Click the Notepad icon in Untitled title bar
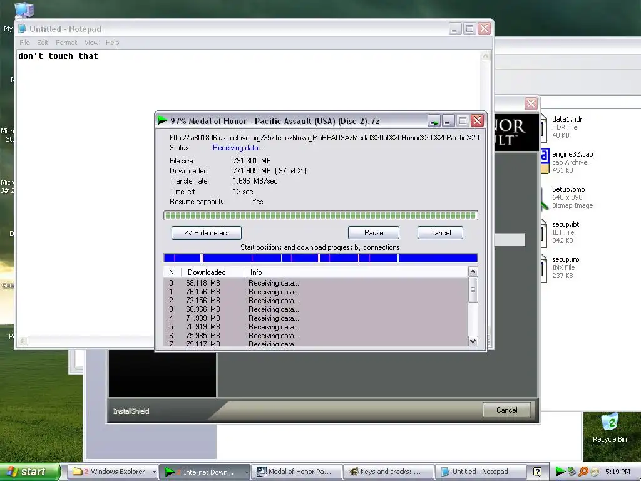The width and height of the screenshot is (641, 481). pos(23,29)
